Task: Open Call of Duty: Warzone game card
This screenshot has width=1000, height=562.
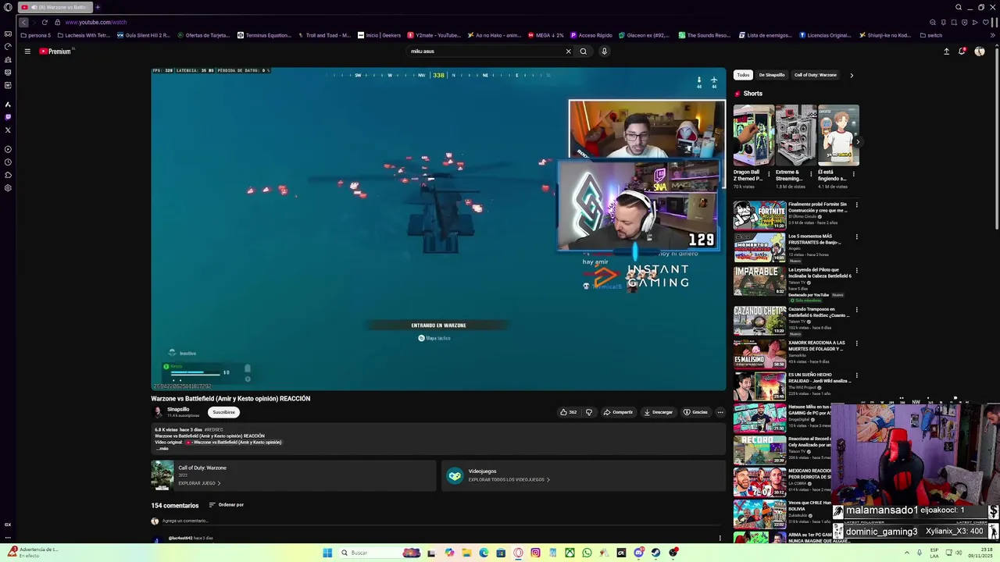Action: 293,475
